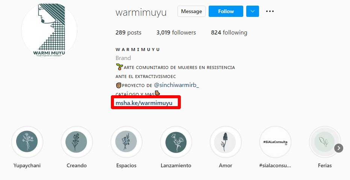Viewport: 350px width, 180px height.
Task: View the Ferias story highlight
Action: pos(325,142)
